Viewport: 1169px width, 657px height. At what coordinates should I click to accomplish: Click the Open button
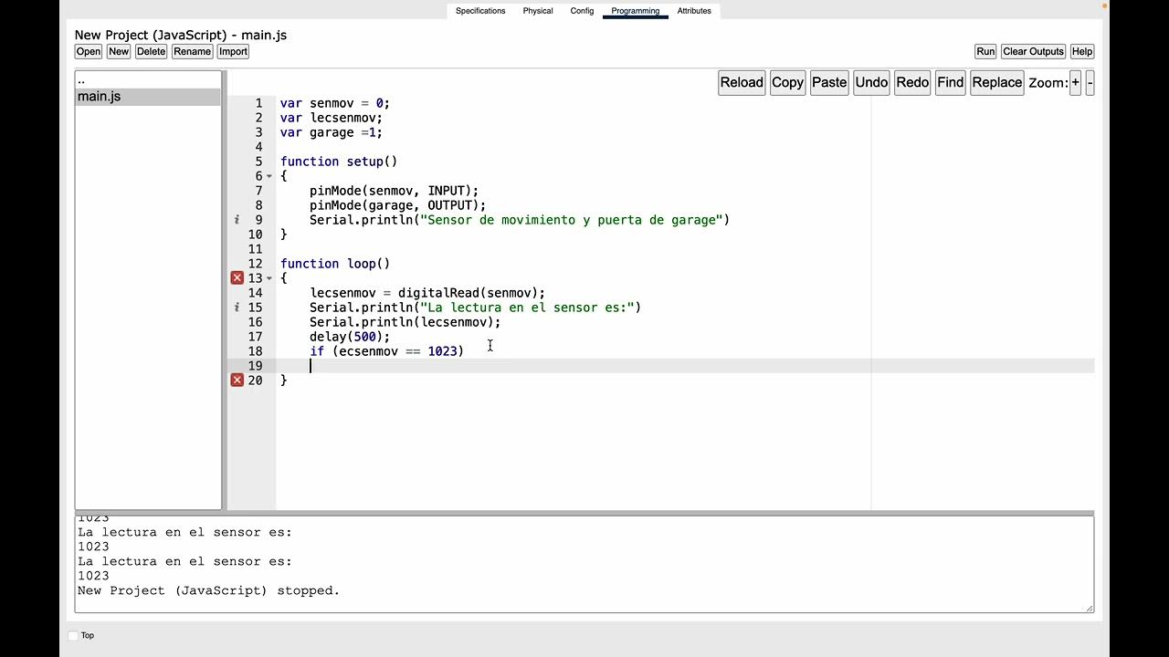pos(89,52)
